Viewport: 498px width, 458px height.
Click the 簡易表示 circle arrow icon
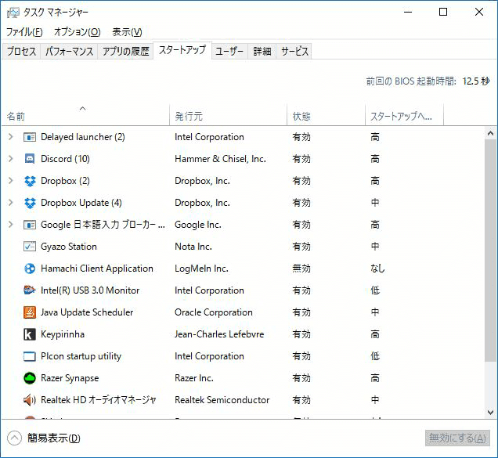click(x=14, y=438)
